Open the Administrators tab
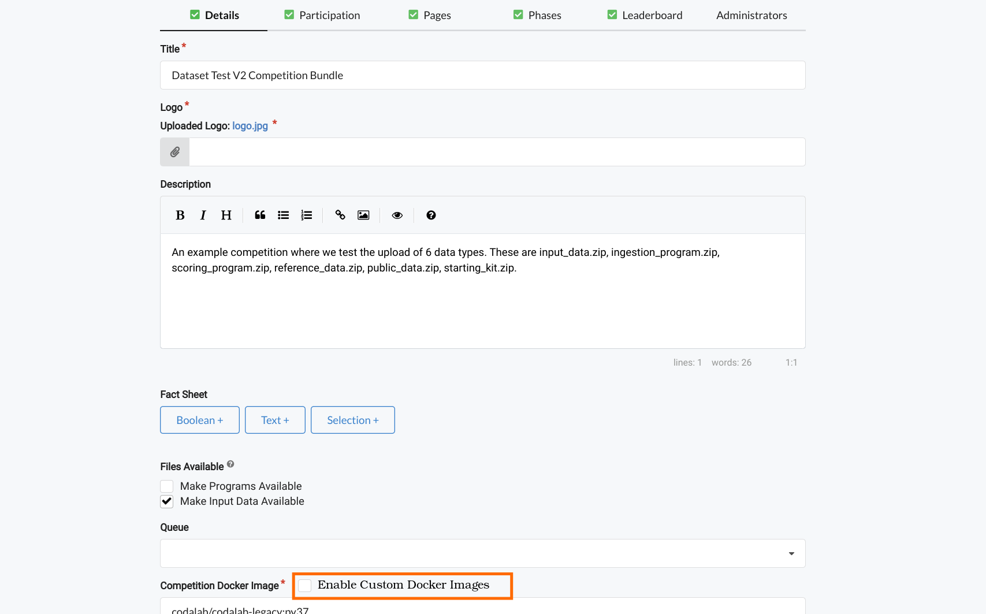 pyautogui.click(x=751, y=15)
